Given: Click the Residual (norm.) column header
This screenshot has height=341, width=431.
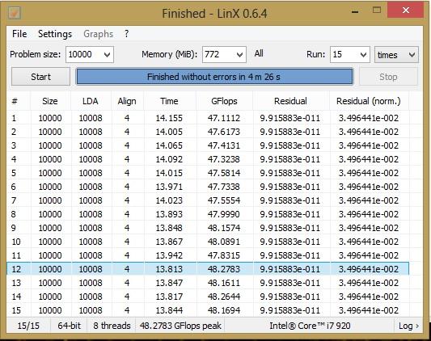Looking at the screenshot, I should pyautogui.click(x=369, y=101).
